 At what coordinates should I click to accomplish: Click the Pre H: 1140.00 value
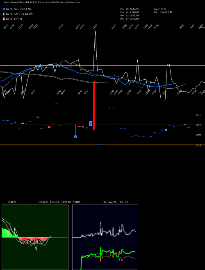[x=130, y=12]
